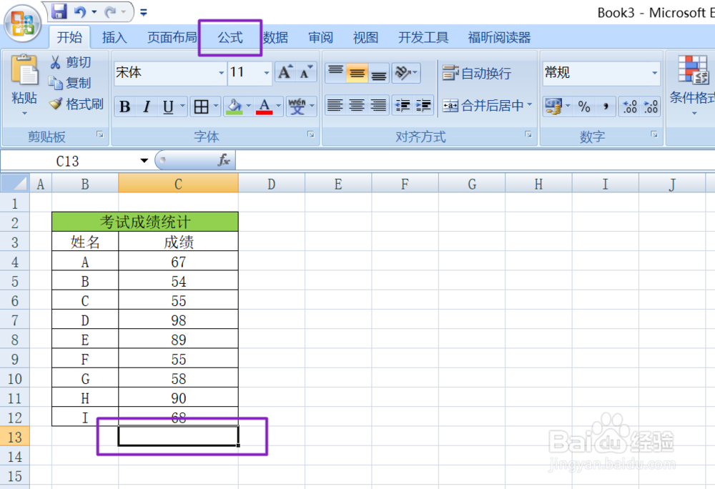715x489 pixels.
Task: Open the phonetic guide (wén) tool
Action: click(x=297, y=107)
